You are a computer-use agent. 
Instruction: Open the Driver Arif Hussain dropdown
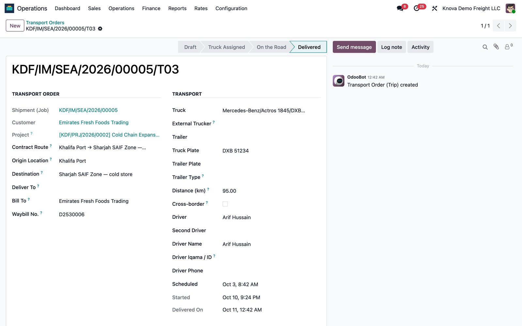(x=271, y=217)
